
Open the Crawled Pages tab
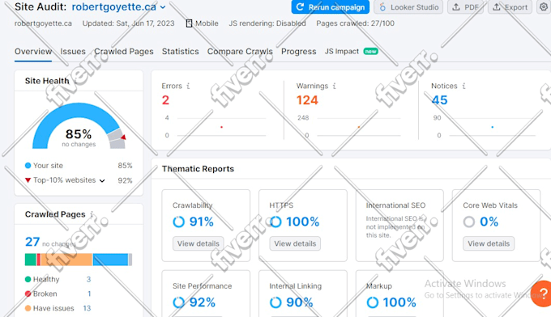(x=124, y=52)
